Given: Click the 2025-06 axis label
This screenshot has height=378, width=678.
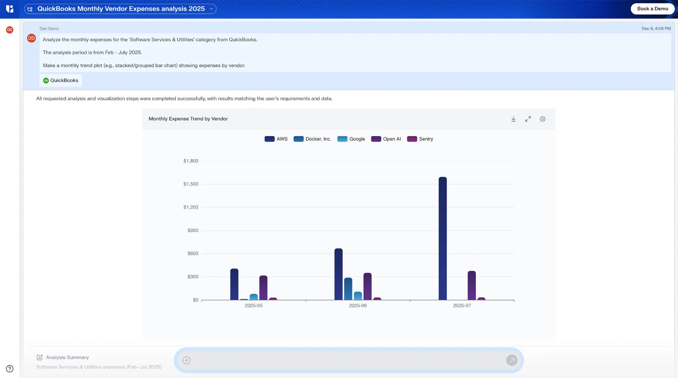Looking at the screenshot, I should (x=358, y=306).
